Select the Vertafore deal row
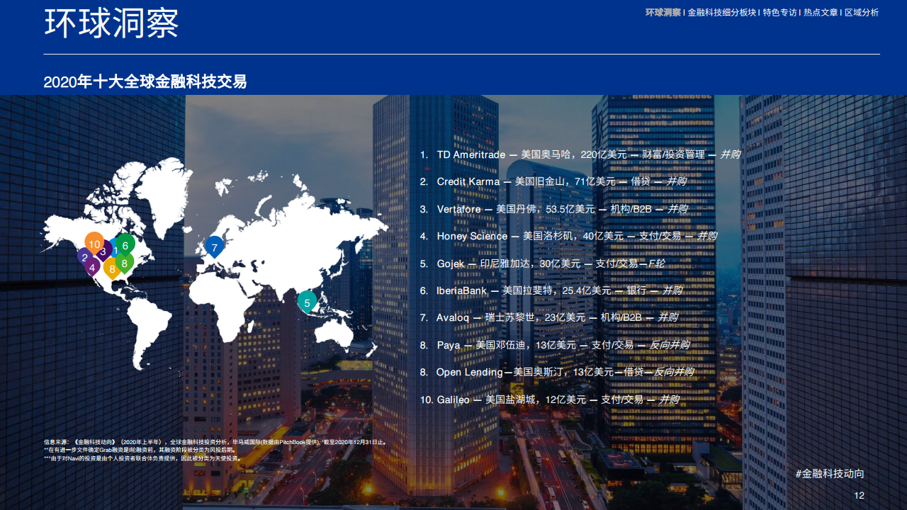The width and height of the screenshot is (907, 510). click(x=553, y=209)
